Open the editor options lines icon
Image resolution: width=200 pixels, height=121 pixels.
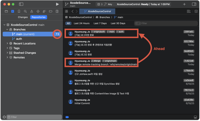[189, 11]
